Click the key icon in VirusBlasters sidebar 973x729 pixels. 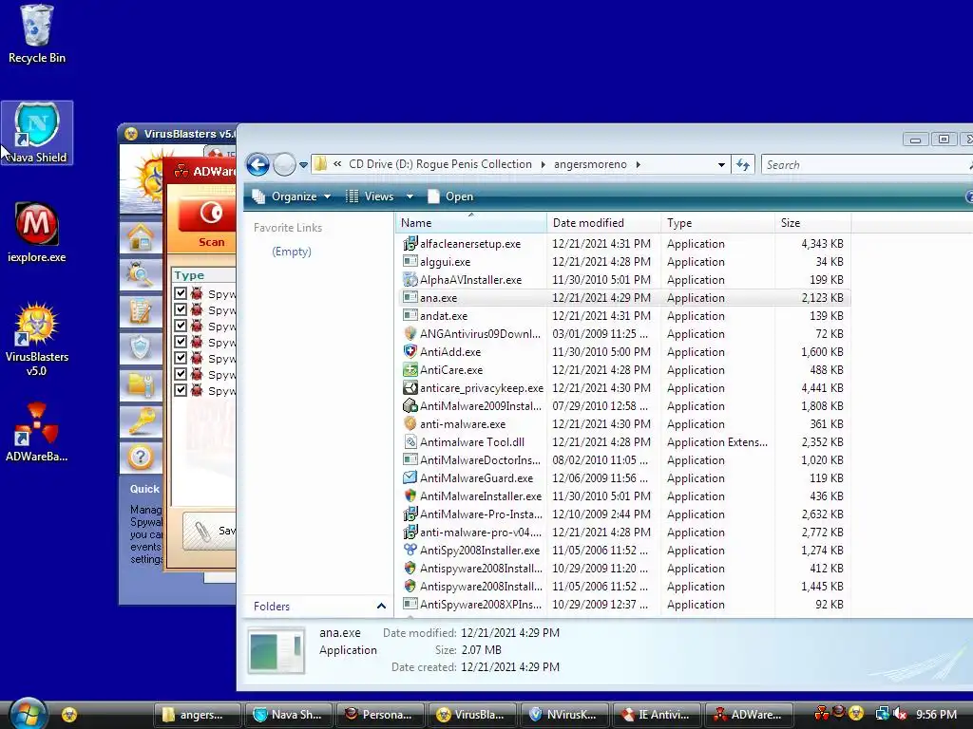(x=141, y=421)
